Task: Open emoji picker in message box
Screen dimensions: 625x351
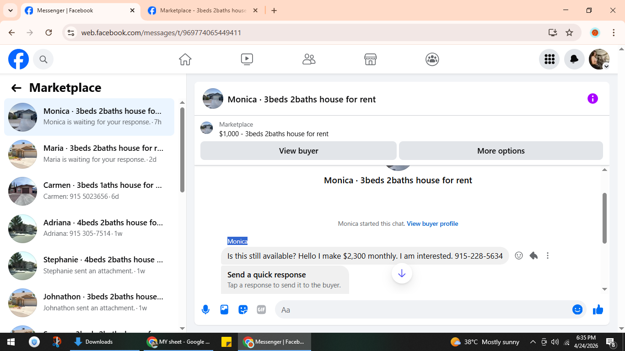Action: (577, 310)
